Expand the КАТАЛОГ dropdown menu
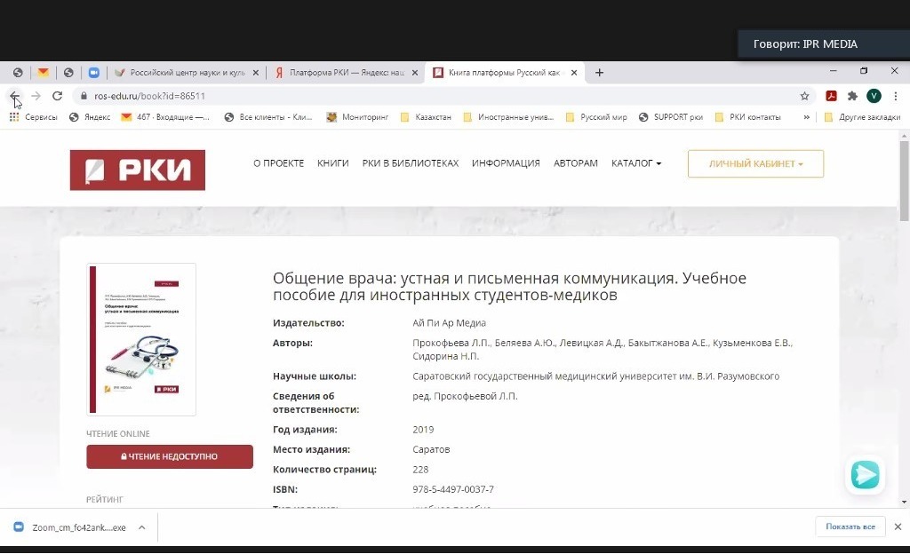 pyautogui.click(x=636, y=163)
